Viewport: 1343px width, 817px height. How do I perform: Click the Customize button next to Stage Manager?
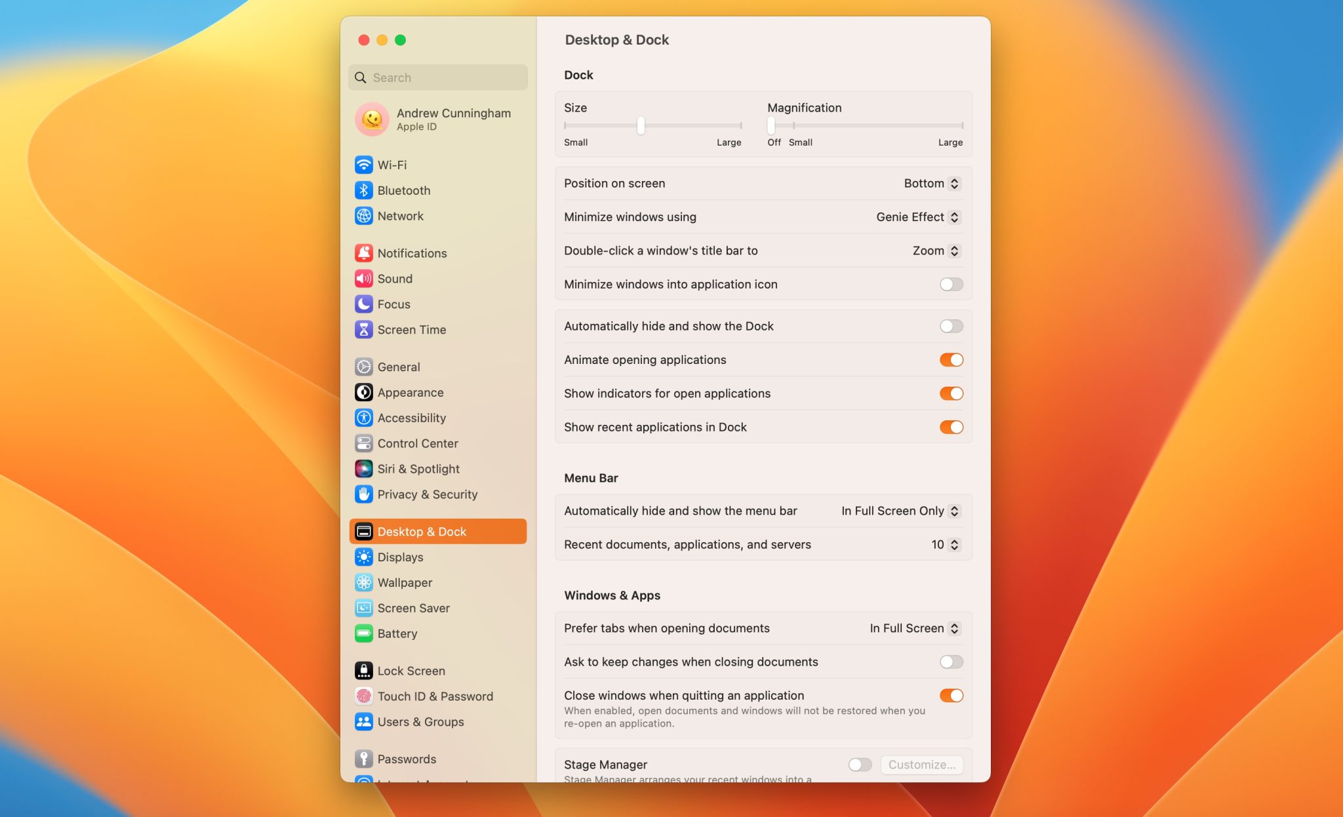(921, 765)
